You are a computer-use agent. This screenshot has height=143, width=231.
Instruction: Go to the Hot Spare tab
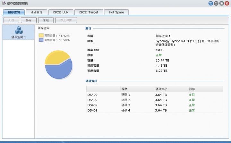pos(116,12)
